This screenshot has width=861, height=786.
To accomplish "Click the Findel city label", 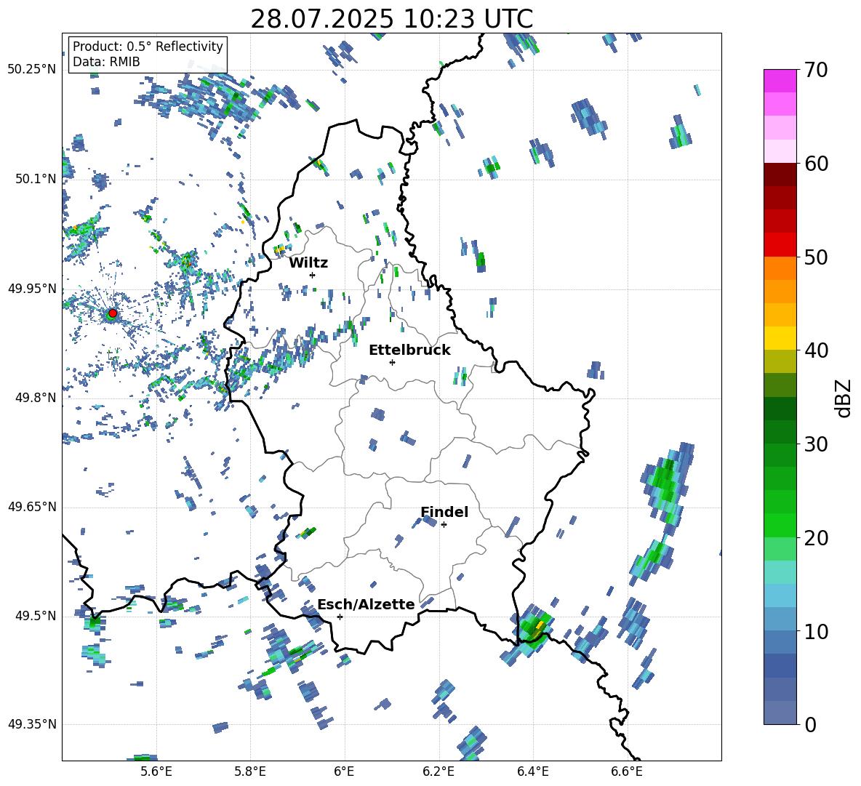I will click(444, 512).
